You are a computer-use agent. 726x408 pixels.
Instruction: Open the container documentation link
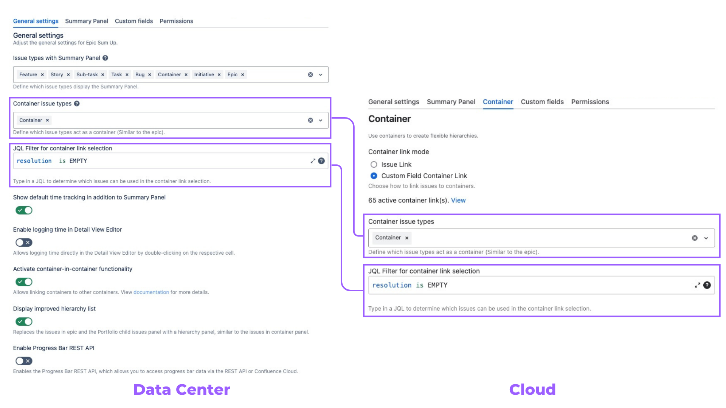click(x=151, y=292)
